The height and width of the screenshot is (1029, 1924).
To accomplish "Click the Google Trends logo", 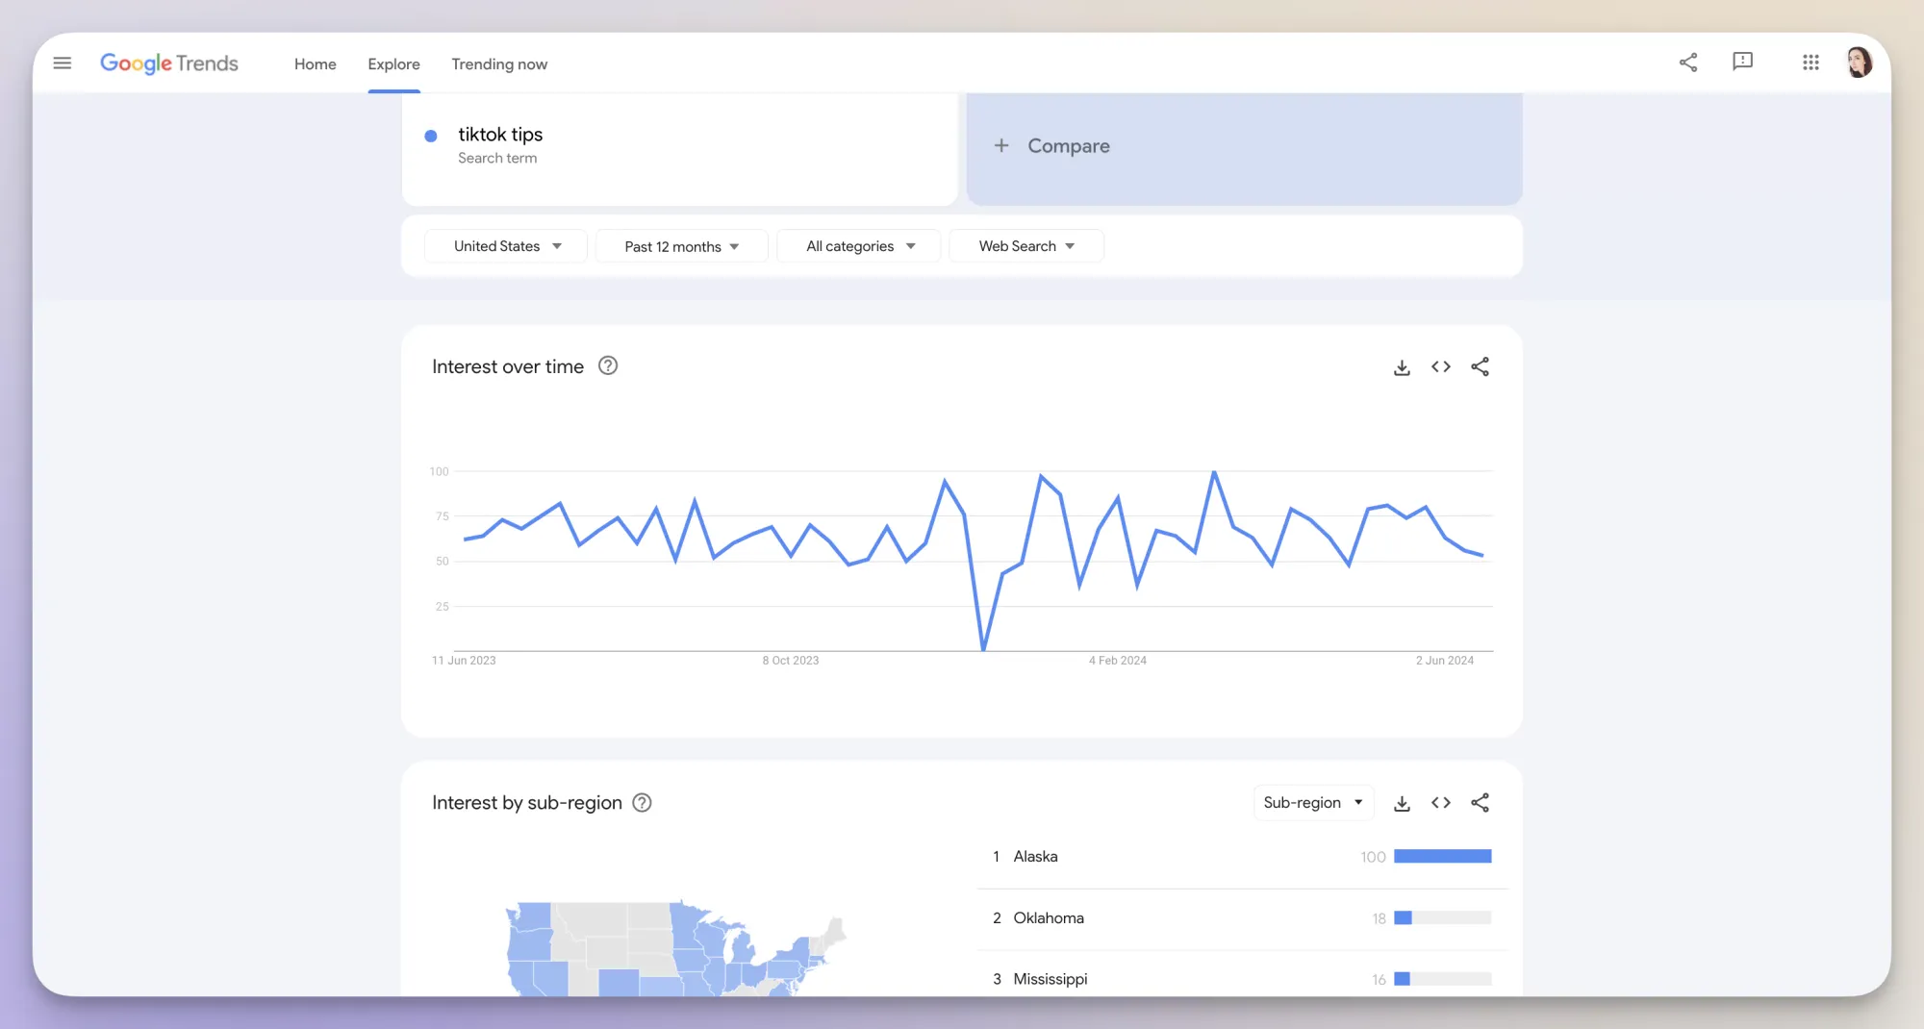I will pos(169,63).
